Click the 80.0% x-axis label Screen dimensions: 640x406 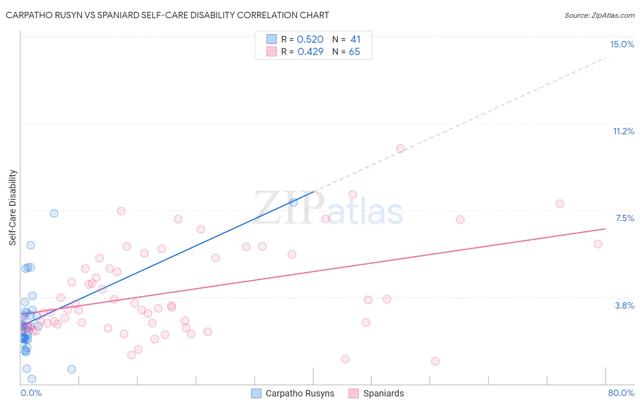[x=621, y=393]
